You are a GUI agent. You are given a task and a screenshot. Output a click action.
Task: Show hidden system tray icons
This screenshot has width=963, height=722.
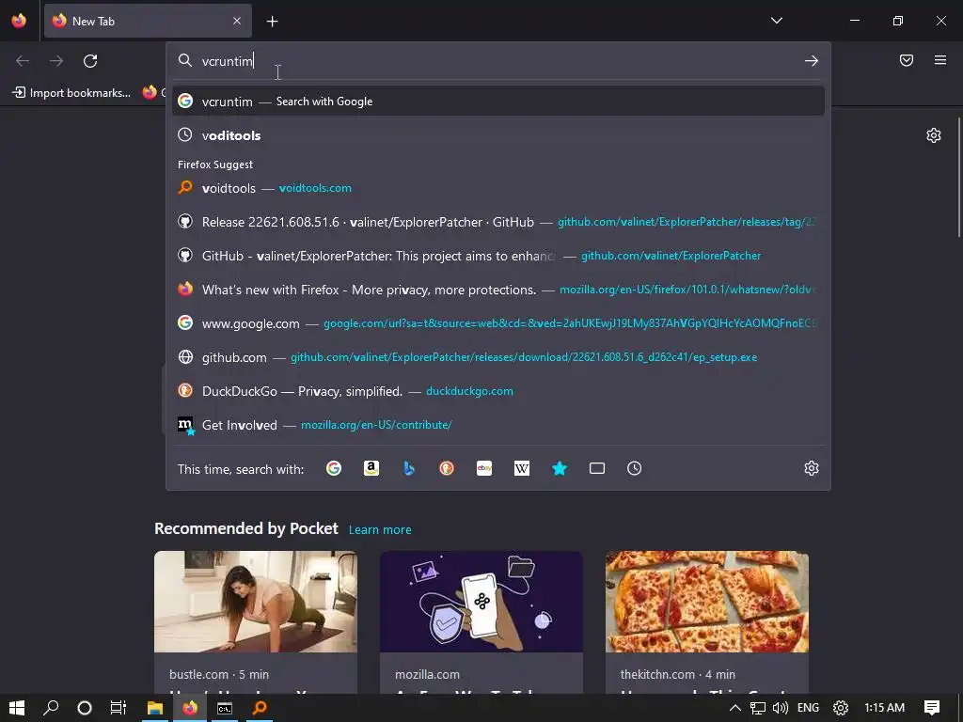click(x=735, y=708)
